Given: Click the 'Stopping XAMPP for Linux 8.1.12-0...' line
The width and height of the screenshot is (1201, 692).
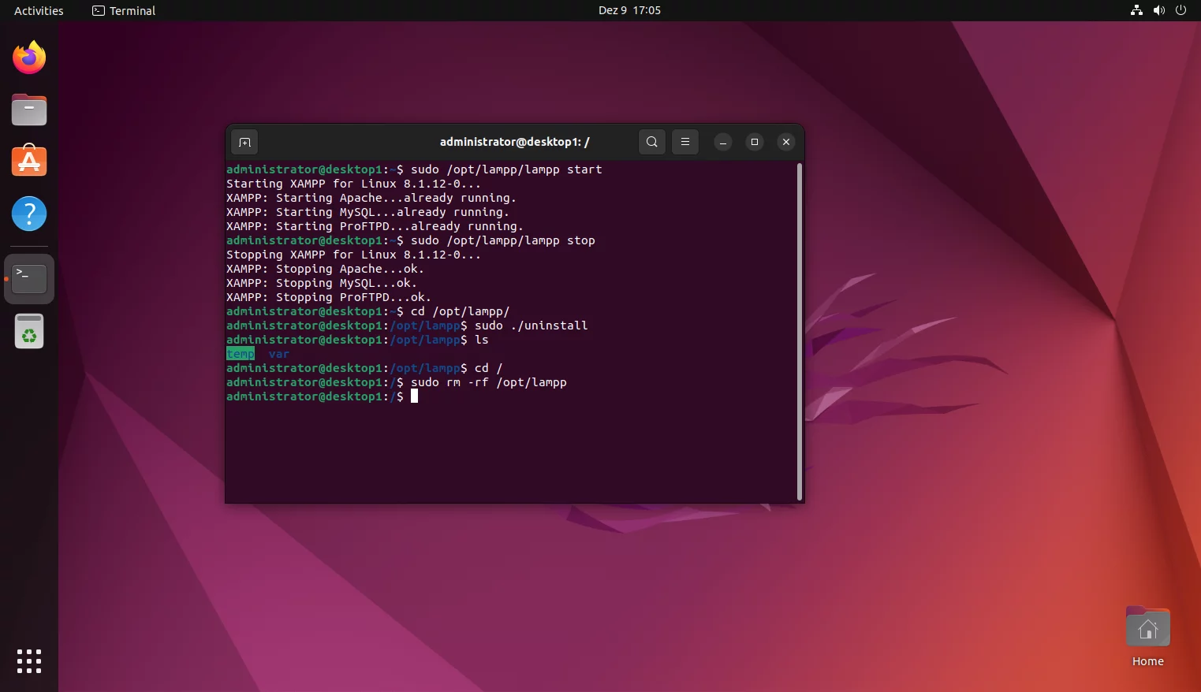Looking at the screenshot, I should coord(353,255).
